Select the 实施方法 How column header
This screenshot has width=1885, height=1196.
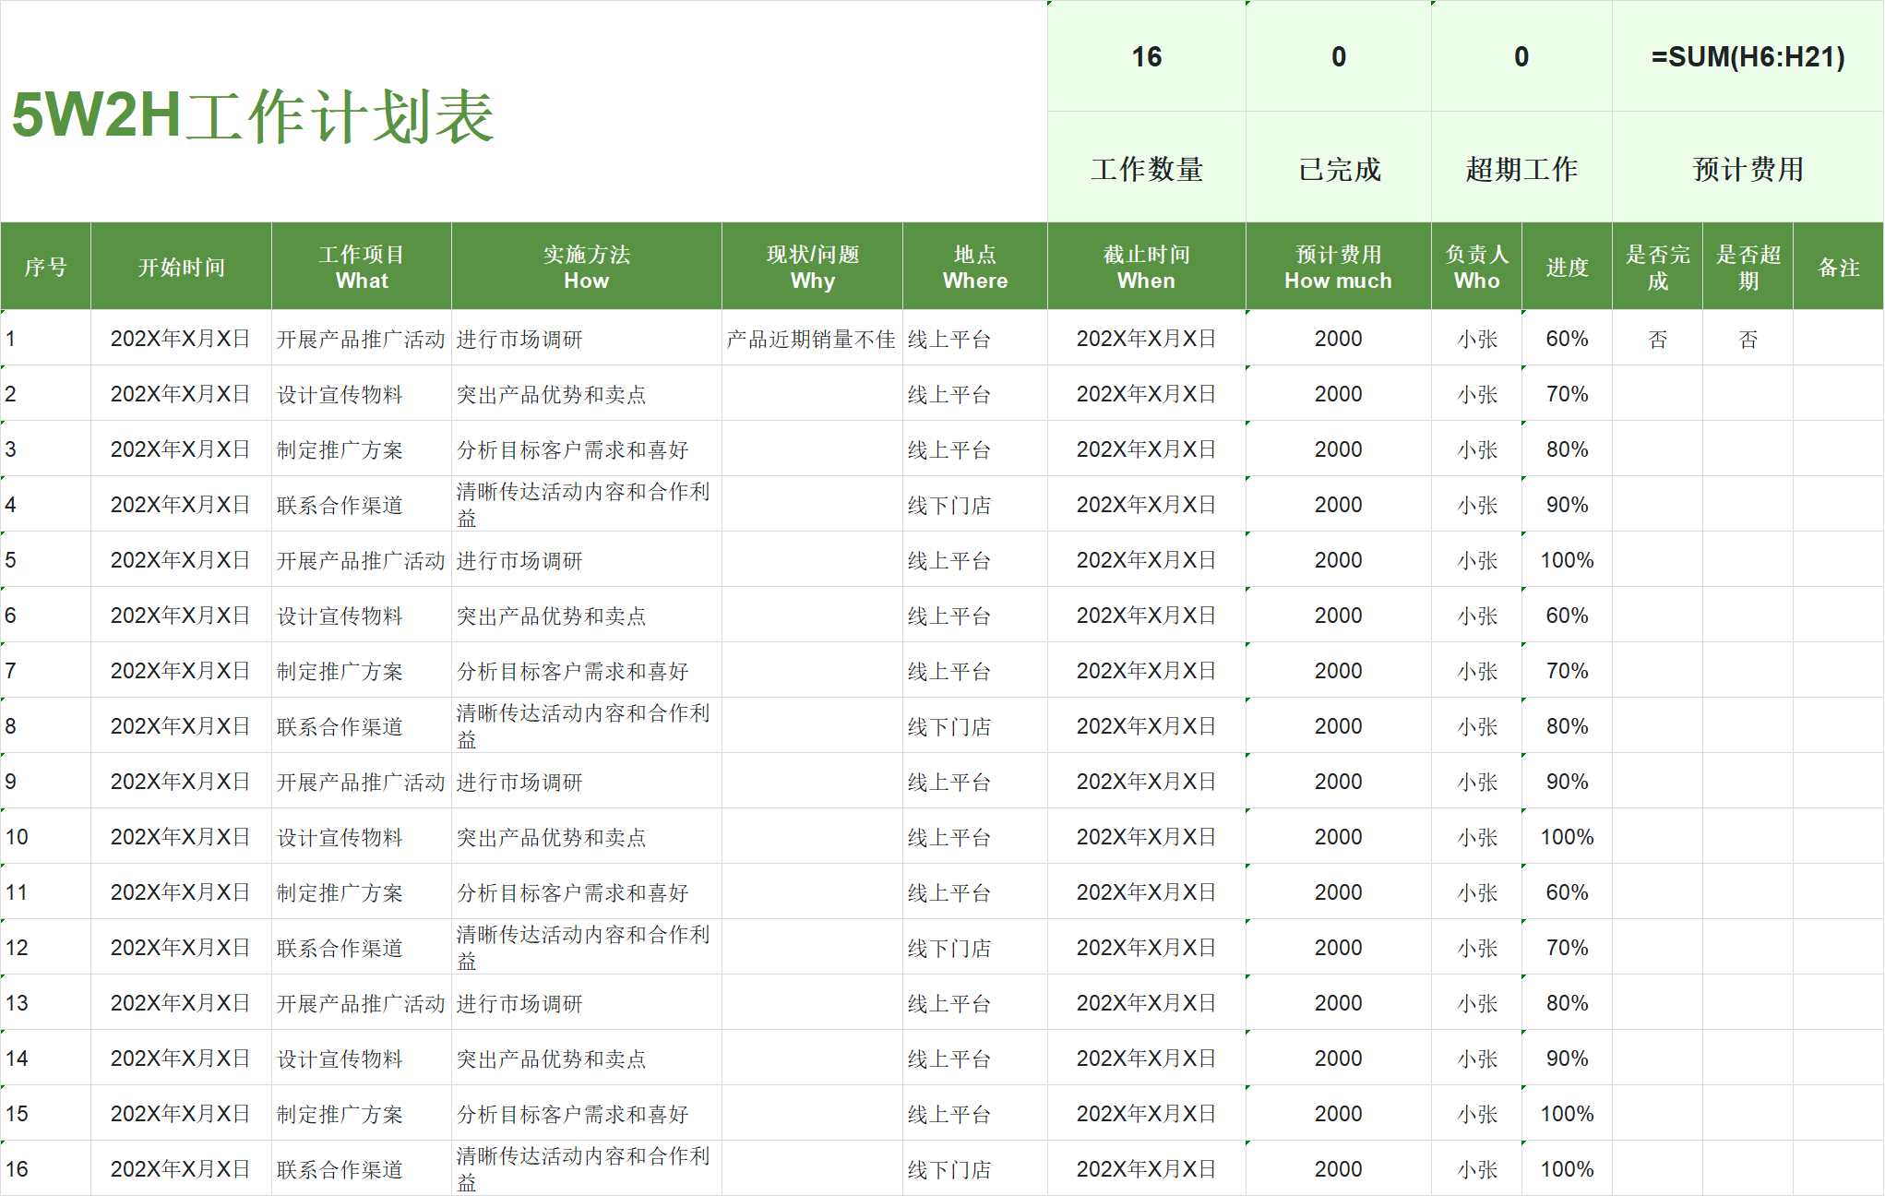click(x=585, y=266)
